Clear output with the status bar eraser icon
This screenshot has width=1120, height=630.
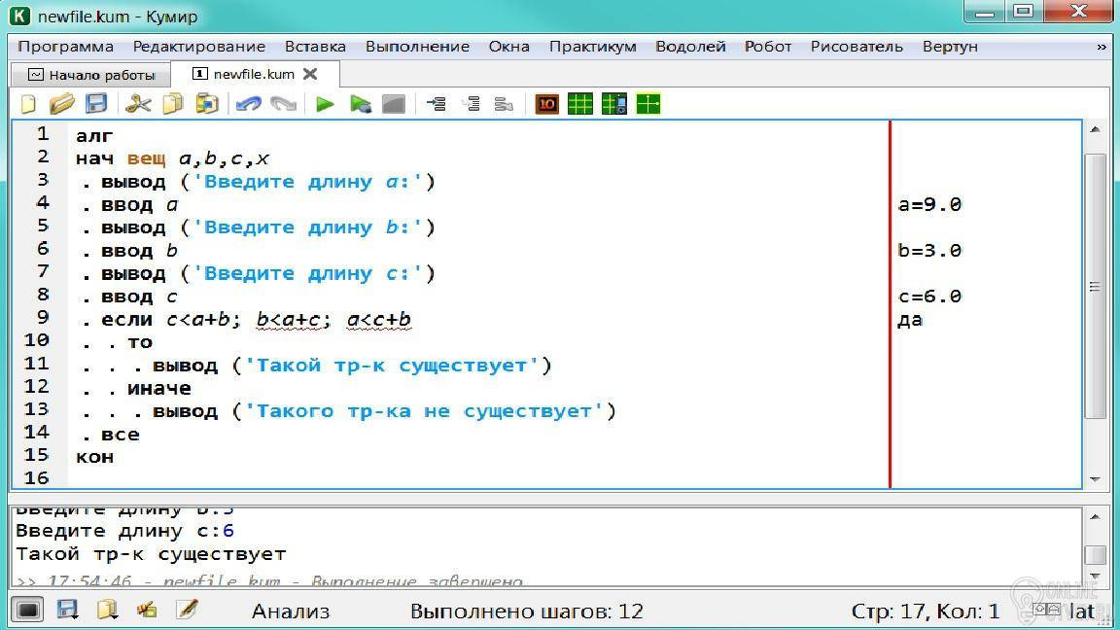(147, 610)
